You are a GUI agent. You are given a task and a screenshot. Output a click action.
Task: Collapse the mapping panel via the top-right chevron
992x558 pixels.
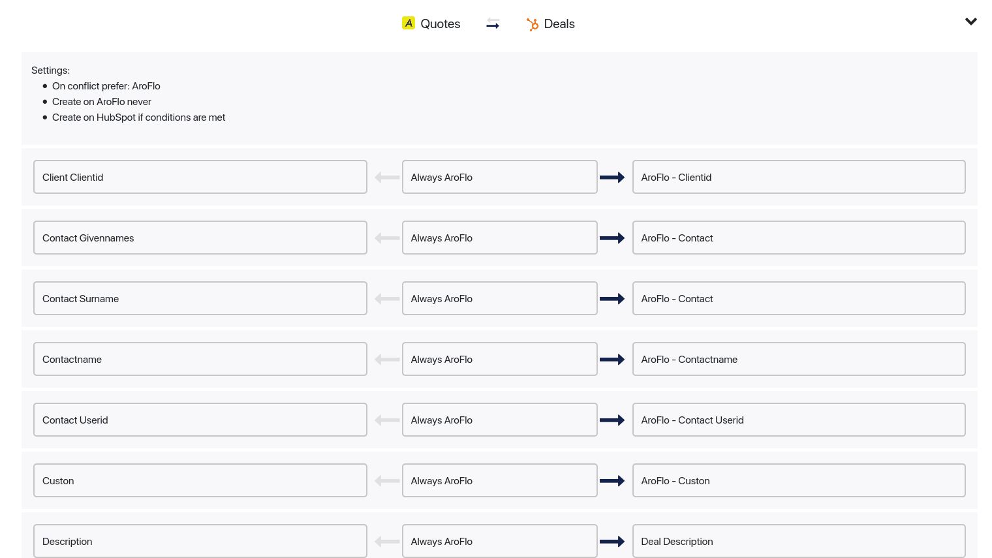[970, 22]
